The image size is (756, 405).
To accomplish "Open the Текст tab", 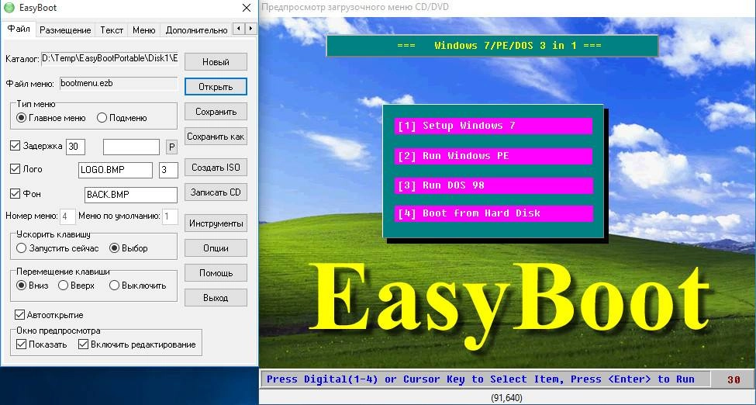I will pyautogui.click(x=112, y=30).
